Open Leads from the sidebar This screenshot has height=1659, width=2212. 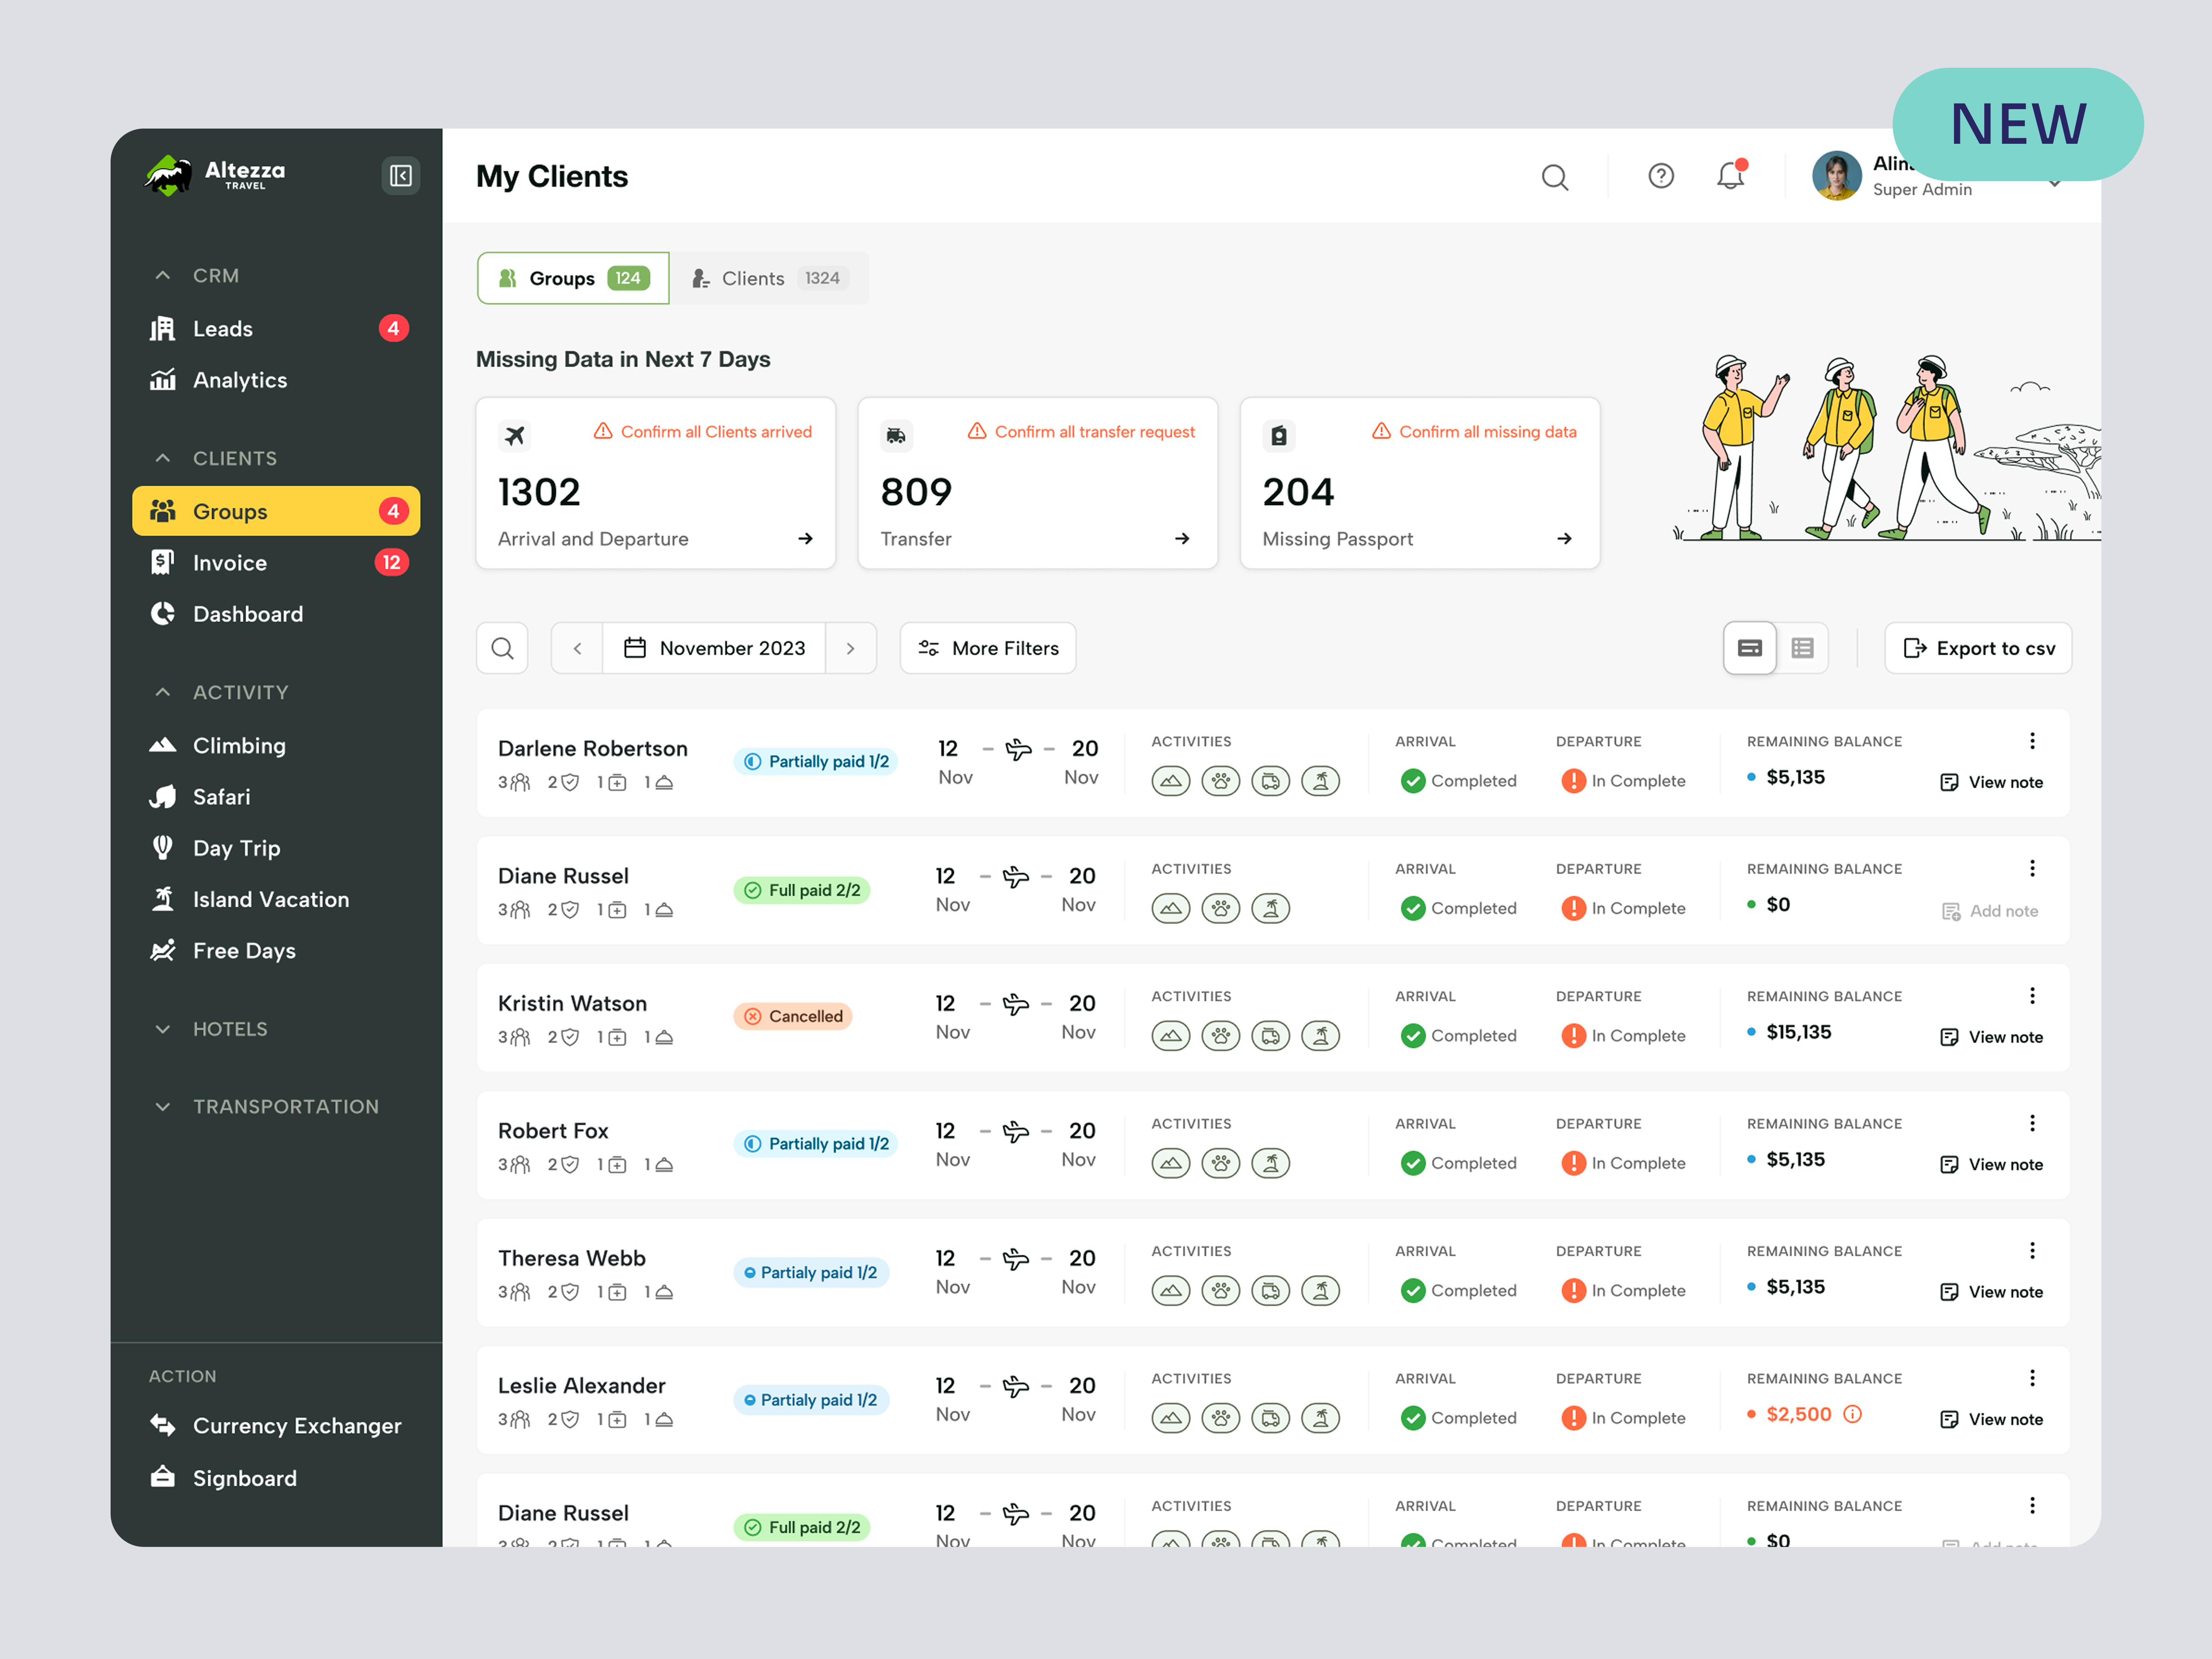click(222, 328)
